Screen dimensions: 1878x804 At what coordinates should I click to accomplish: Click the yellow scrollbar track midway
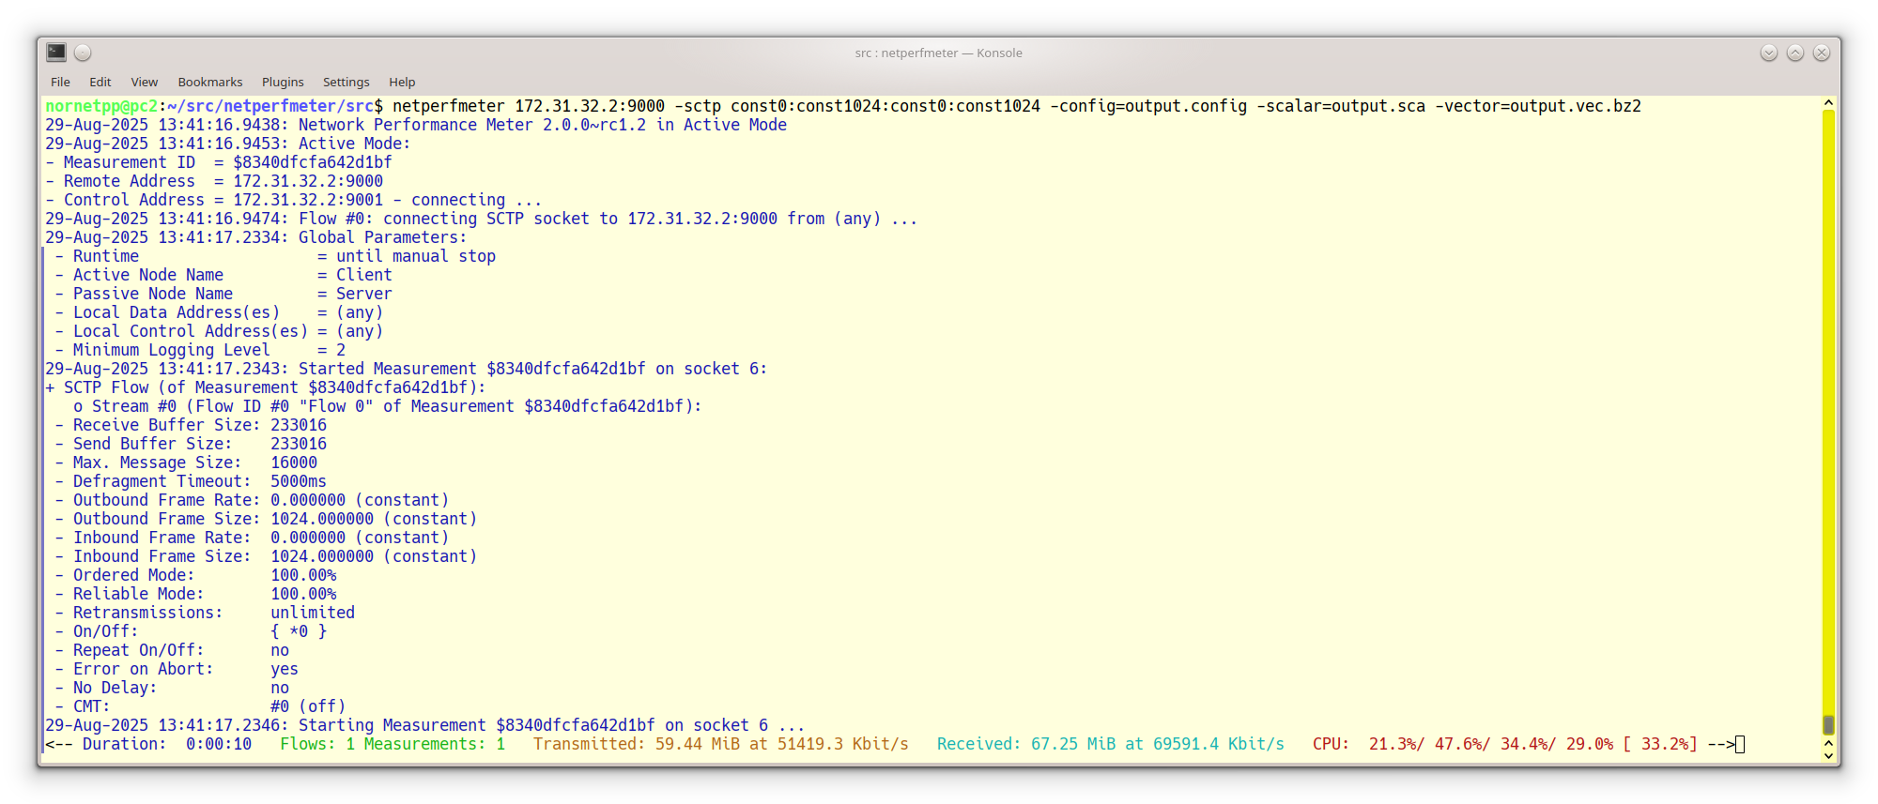coord(1828,413)
